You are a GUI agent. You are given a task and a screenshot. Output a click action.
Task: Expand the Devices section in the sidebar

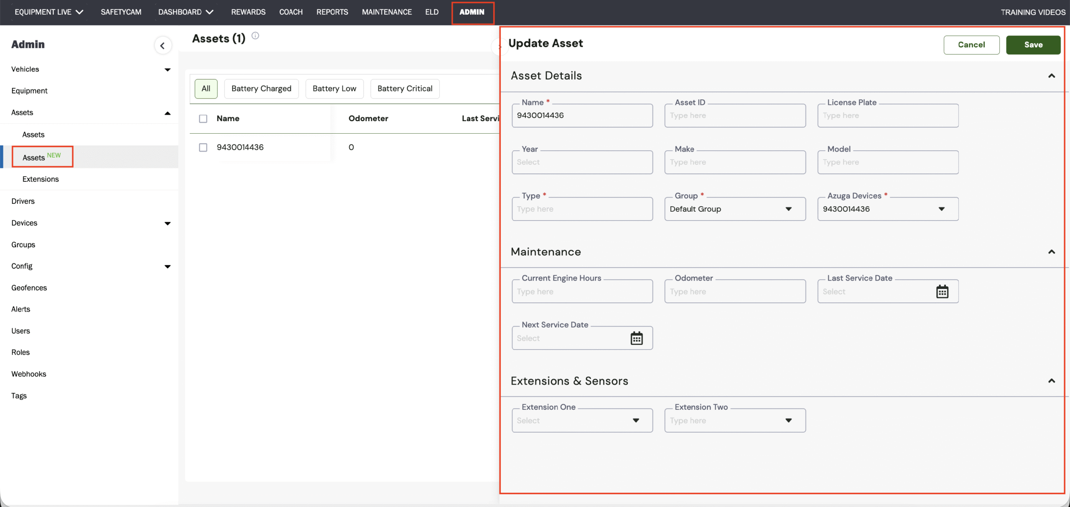tap(168, 223)
